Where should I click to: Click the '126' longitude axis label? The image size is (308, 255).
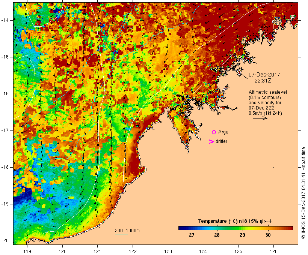273,251
